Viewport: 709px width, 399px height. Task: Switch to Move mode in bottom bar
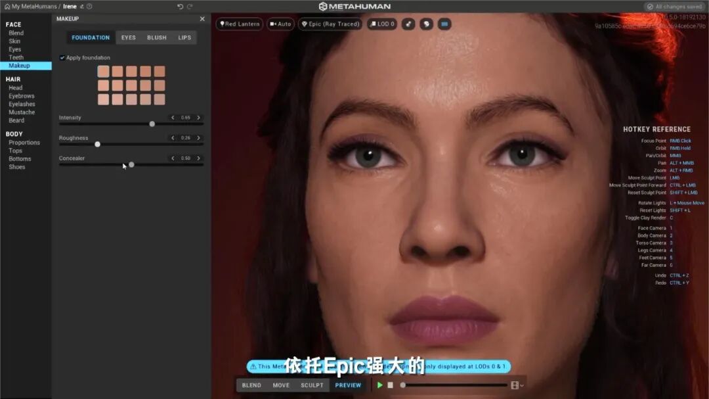[281, 385]
